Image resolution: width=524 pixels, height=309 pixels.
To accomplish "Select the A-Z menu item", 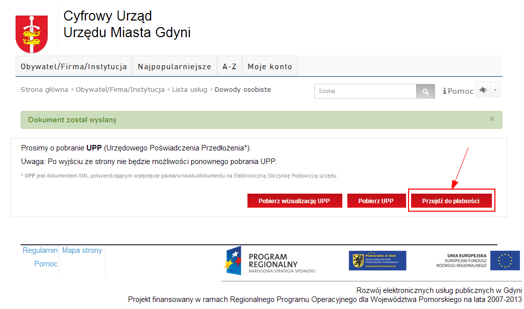I will [x=229, y=67].
